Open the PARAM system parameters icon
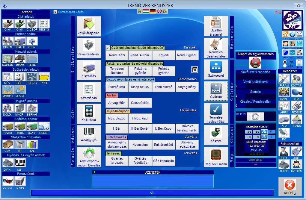Image resolution: width=306 pixels, height=200 pixels. coord(284,78)
